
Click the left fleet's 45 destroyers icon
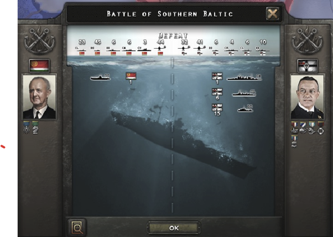pos(97,51)
